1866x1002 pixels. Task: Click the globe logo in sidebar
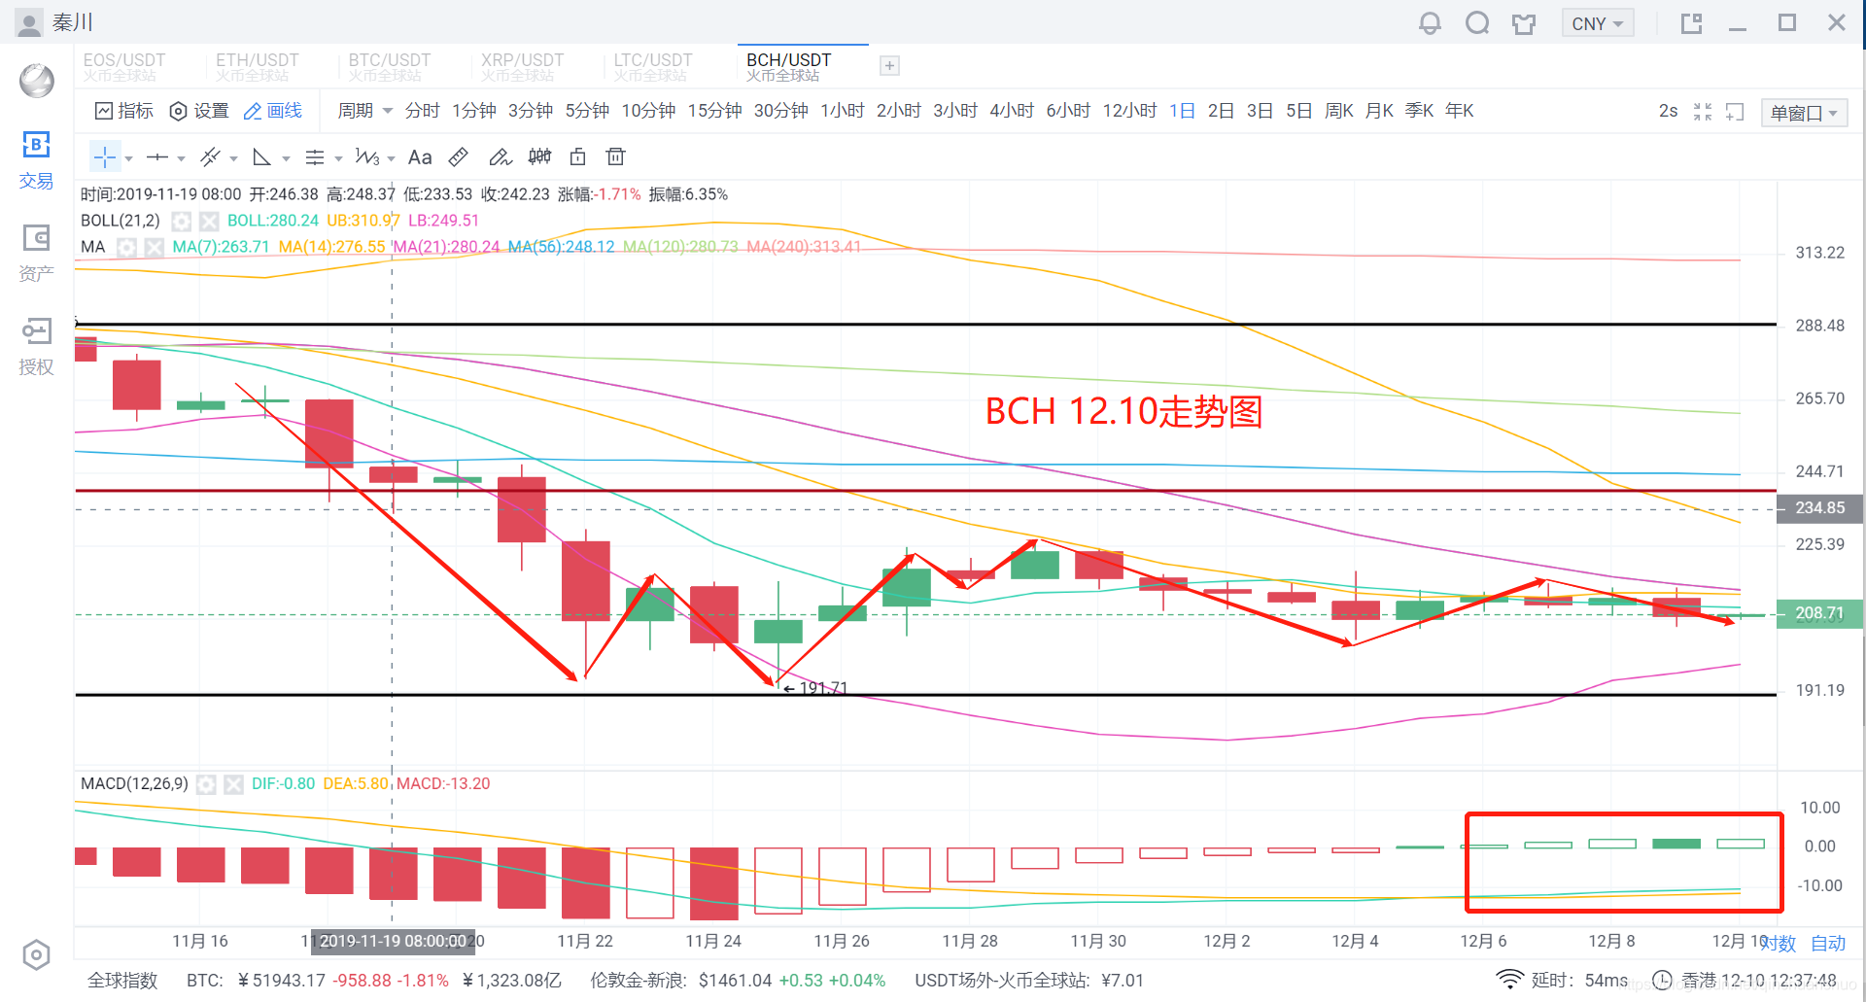point(37,81)
